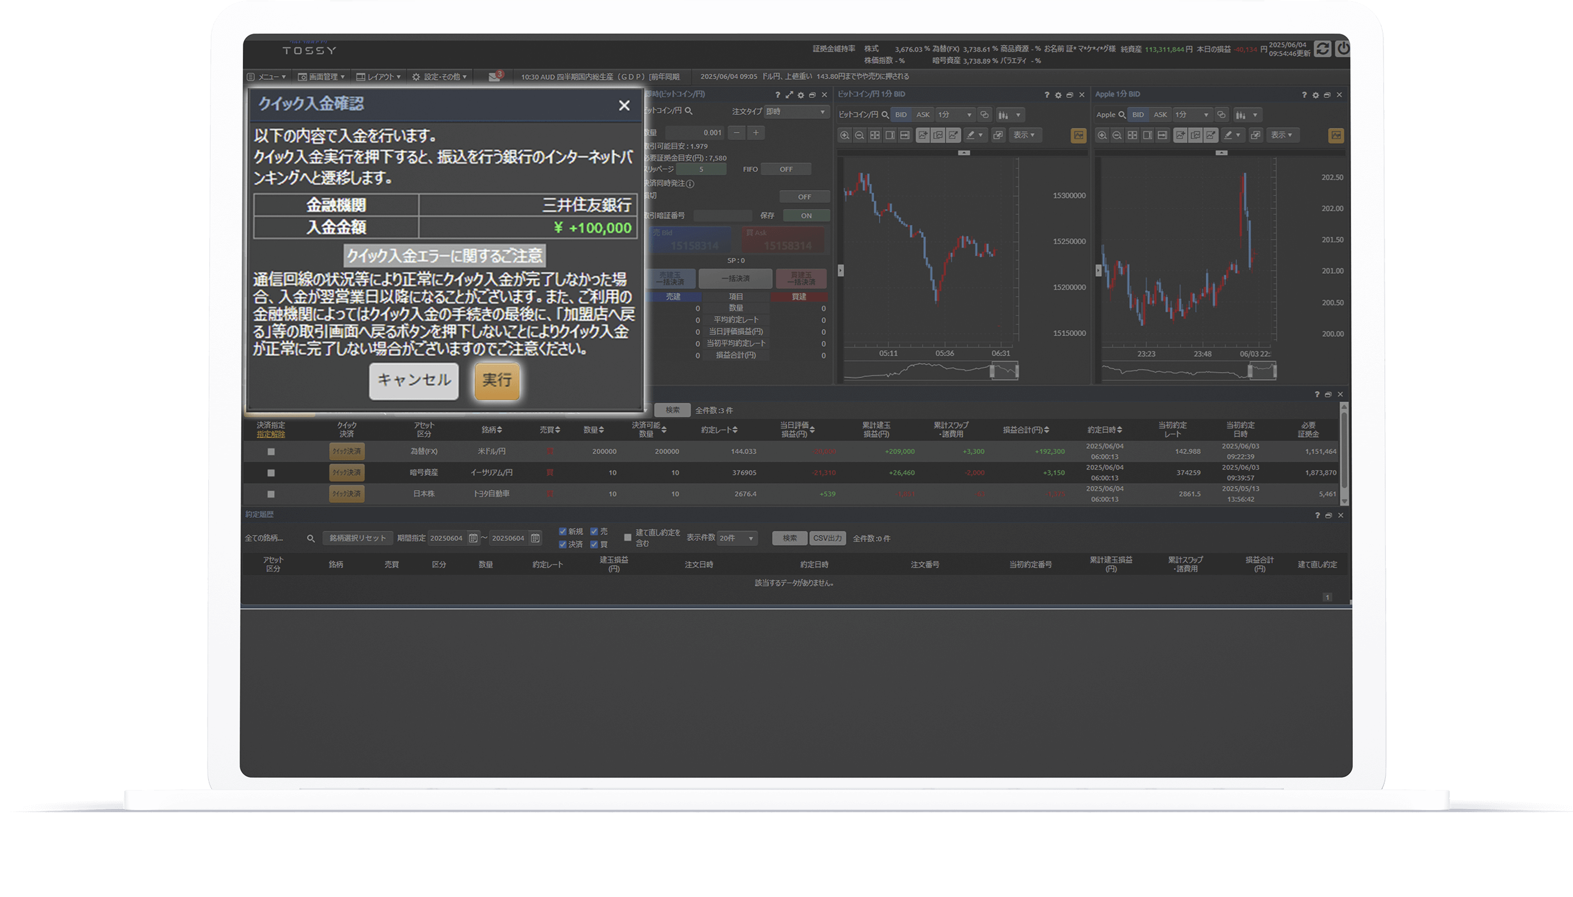Open the mail notifications envelope
Image resolution: width=1573 pixels, height=897 pixels.
495,77
